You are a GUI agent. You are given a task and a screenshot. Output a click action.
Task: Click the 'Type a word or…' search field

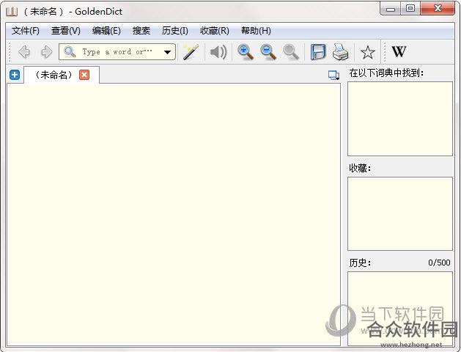pos(117,52)
